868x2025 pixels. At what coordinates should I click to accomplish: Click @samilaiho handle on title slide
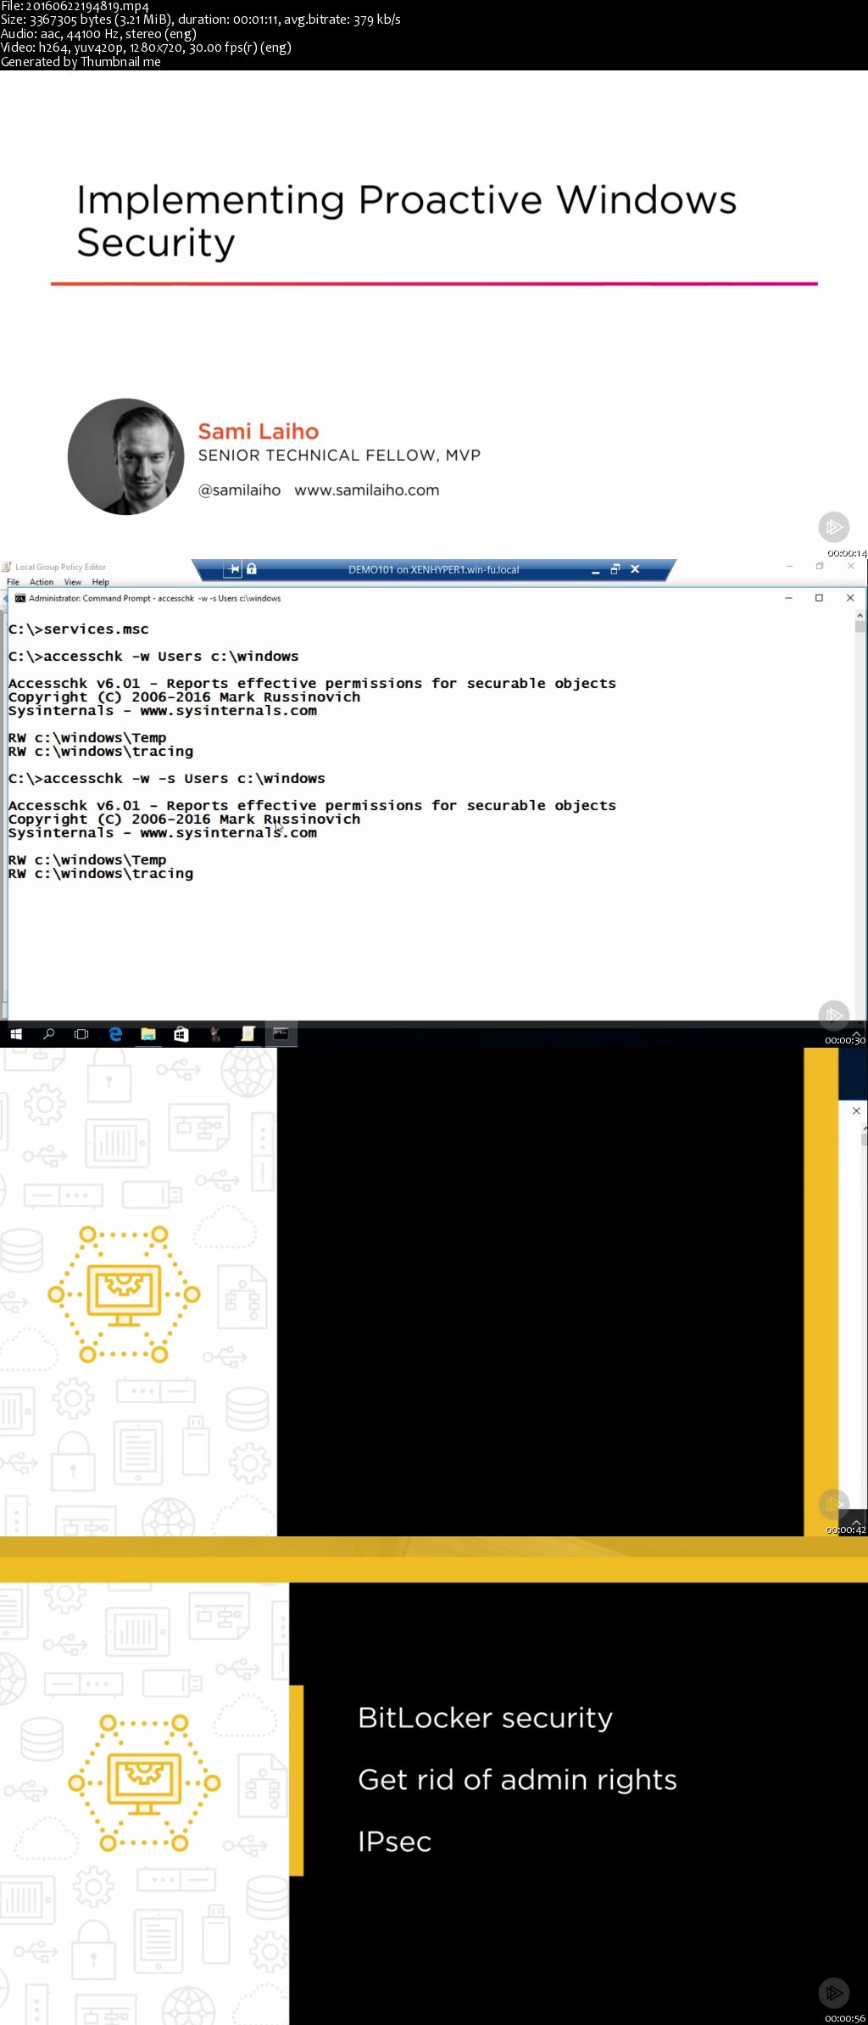pyautogui.click(x=239, y=489)
